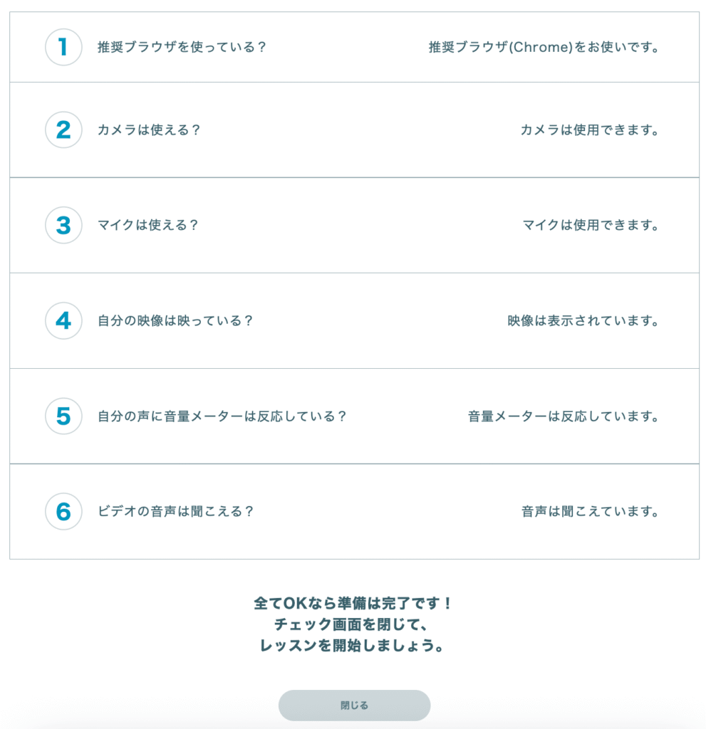Click the status 音声は聞こえています。
This screenshot has width=706, height=729.
pos(589,511)
